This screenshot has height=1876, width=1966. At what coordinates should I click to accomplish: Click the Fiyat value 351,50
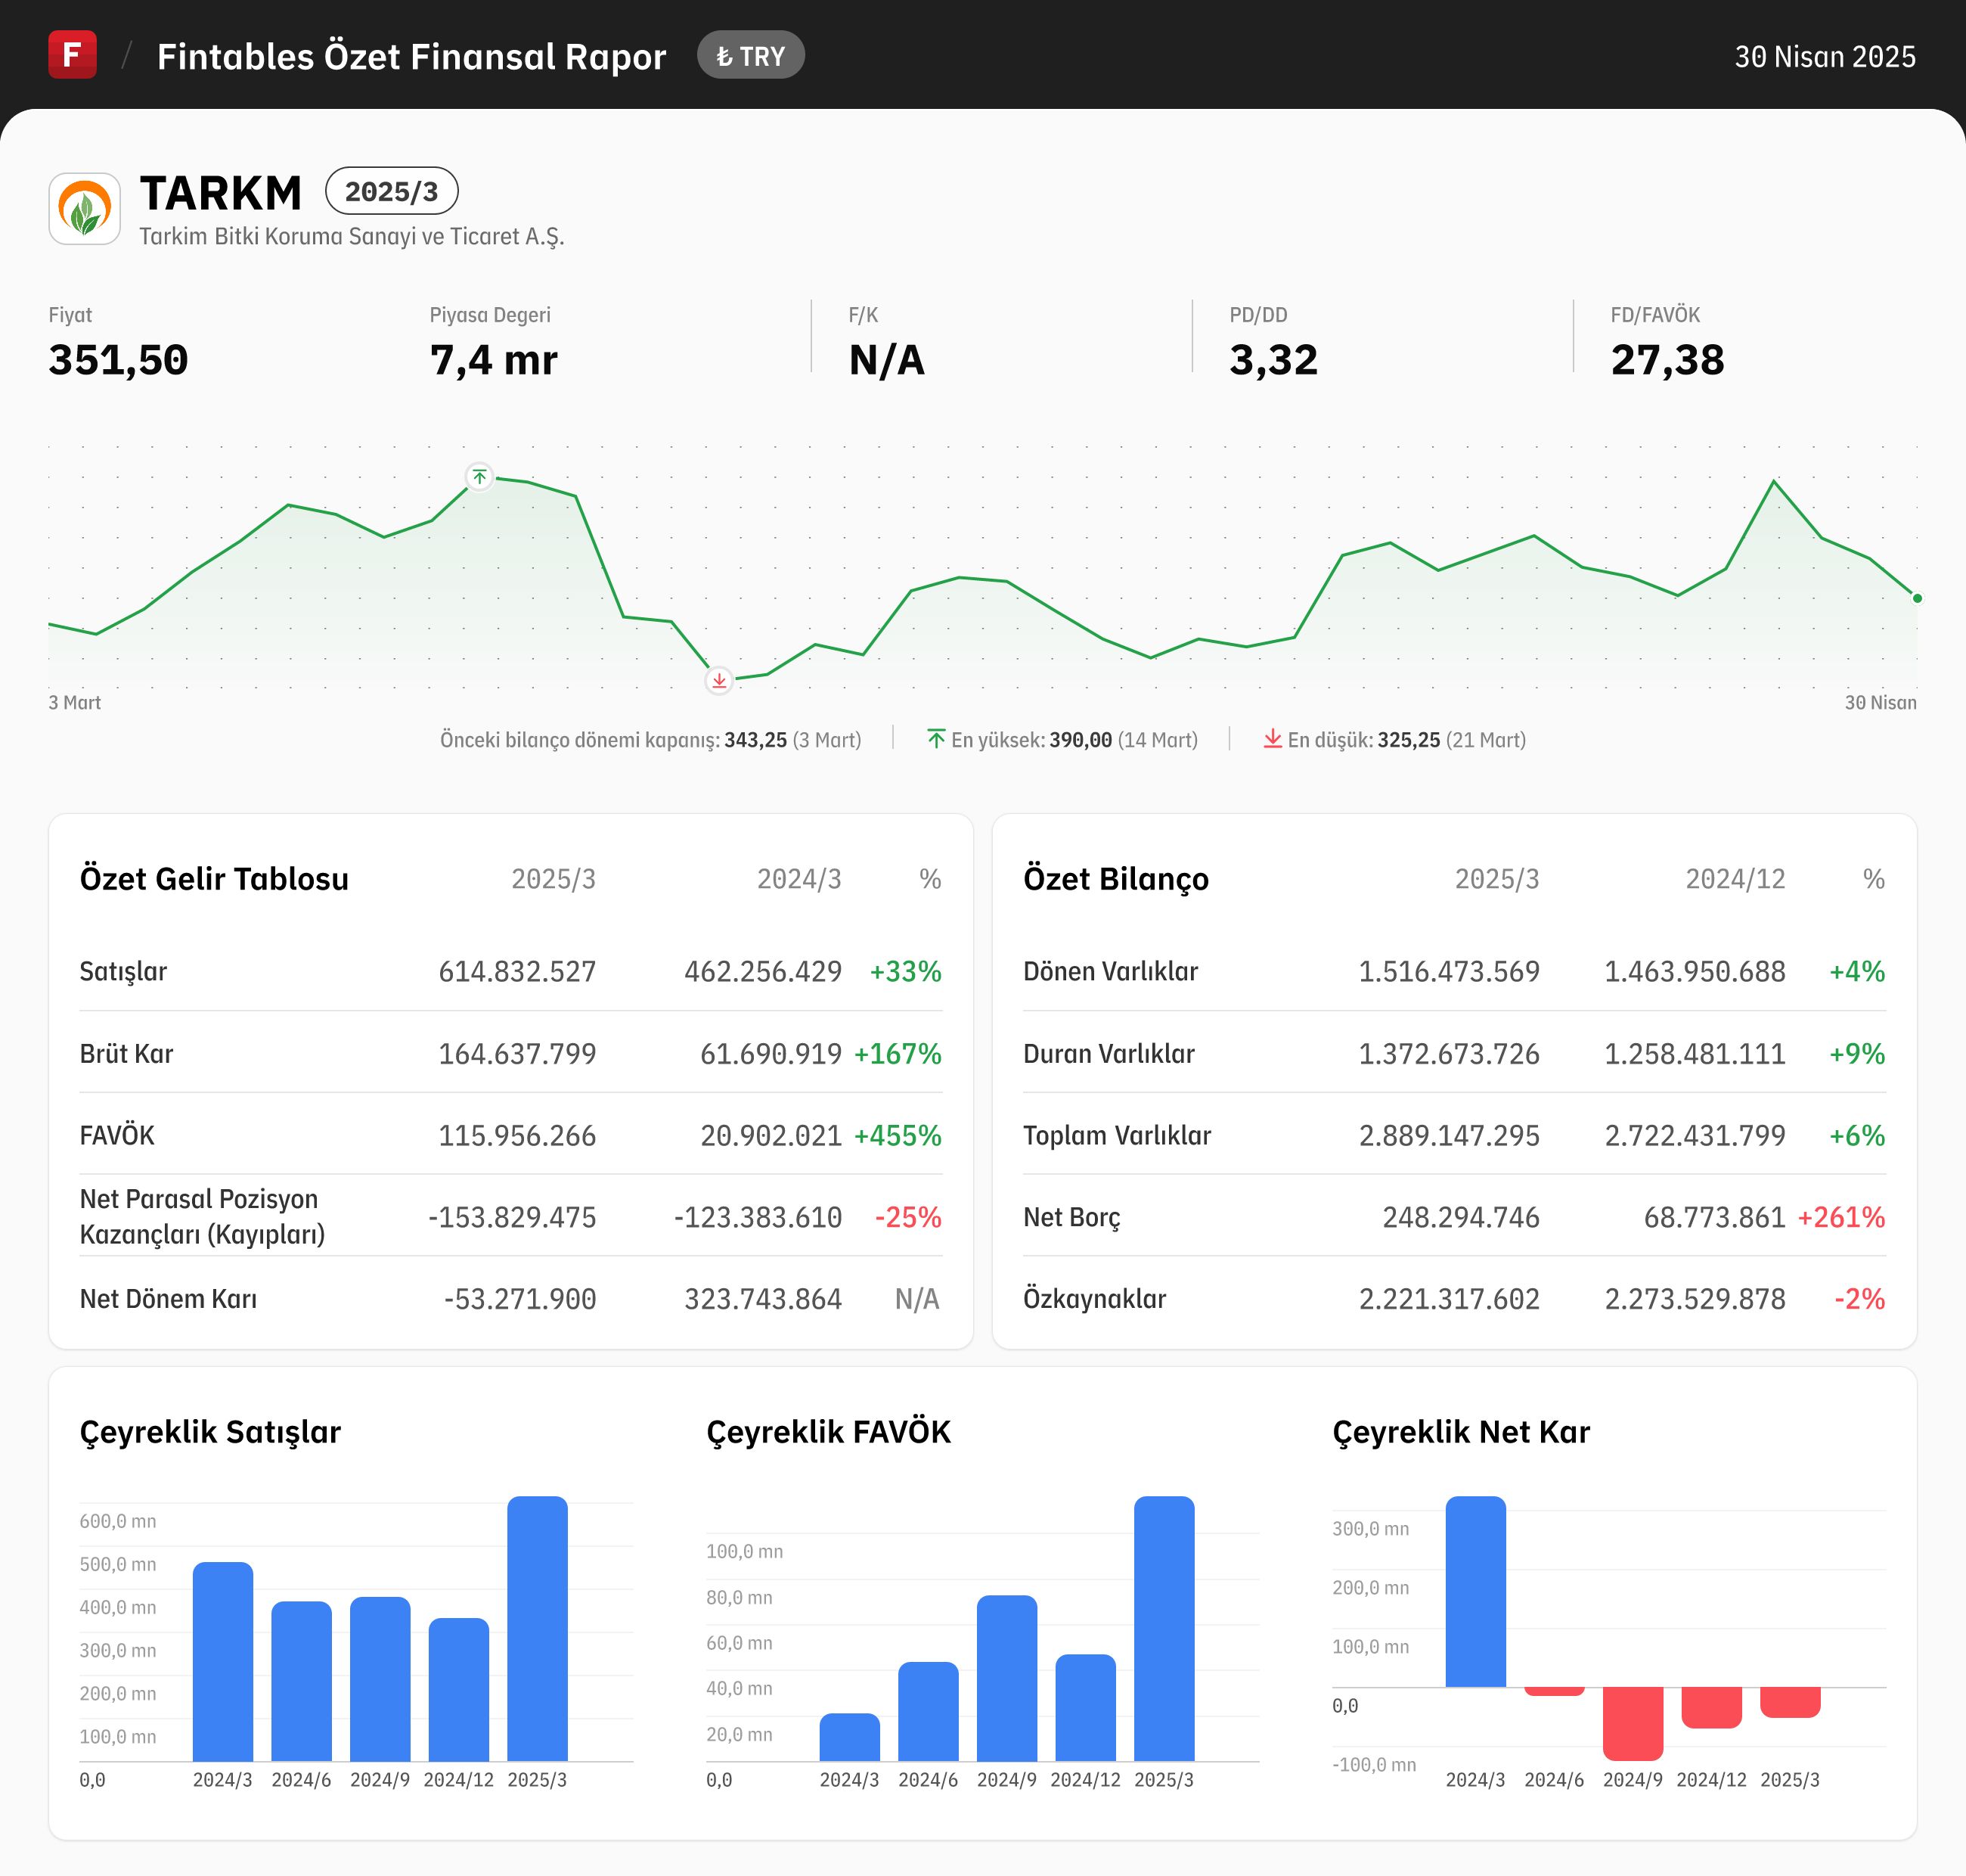[118, 360]
